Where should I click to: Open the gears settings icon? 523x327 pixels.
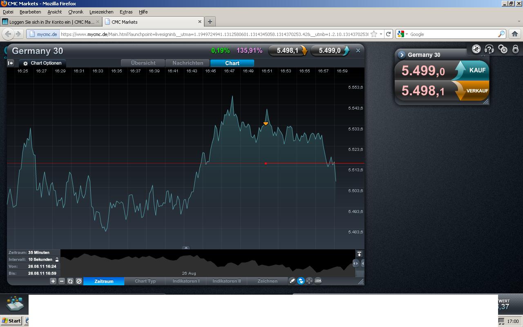tap(503, 49)
